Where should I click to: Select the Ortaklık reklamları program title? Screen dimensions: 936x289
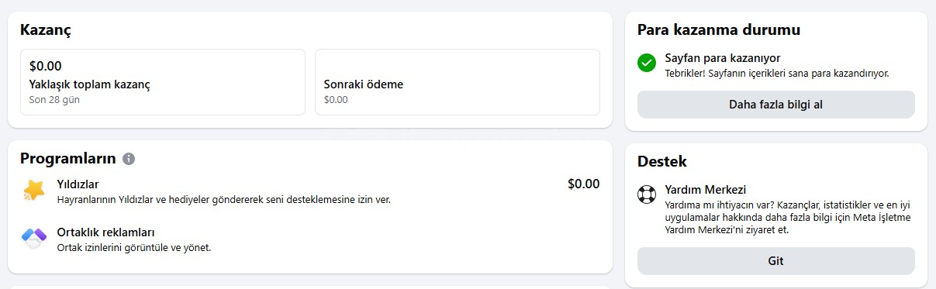[106, 232]
